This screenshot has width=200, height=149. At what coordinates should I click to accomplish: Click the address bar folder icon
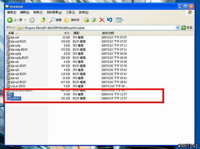20,28
